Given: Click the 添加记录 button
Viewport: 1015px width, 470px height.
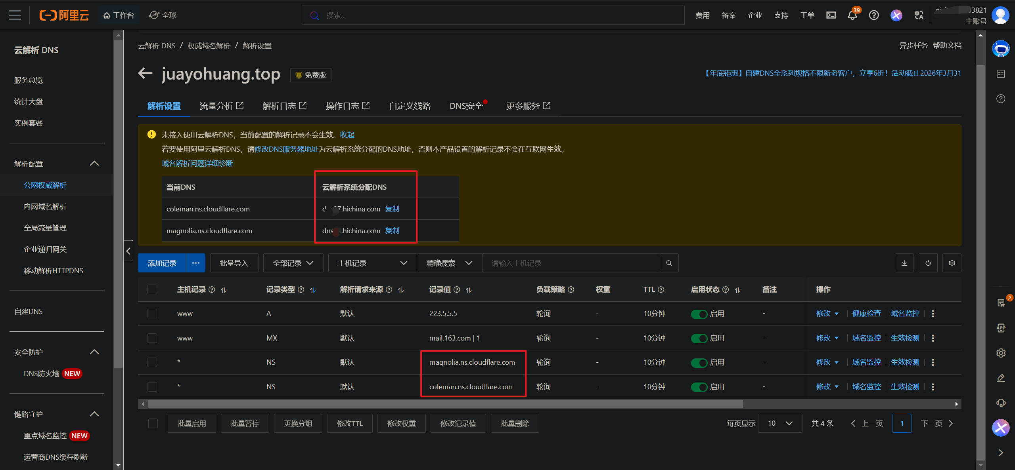Looking at the screenshot, I should point(161,263).
